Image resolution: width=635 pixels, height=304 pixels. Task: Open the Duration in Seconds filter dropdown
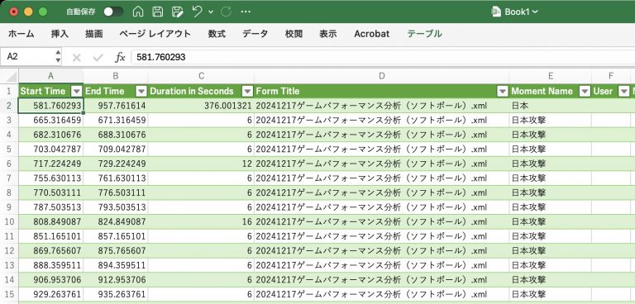pyautogui.click(x=247, y=92)
